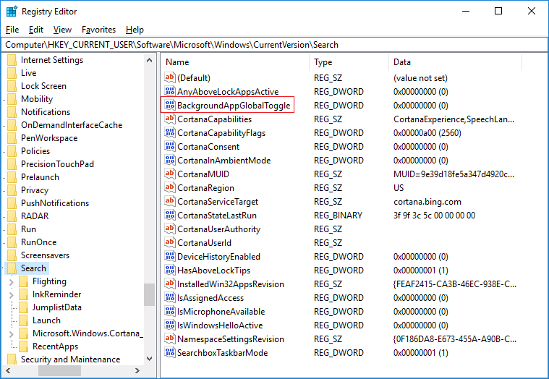
Task: Click the CortanaCapabilityFlags DWORD icon
Action: pyautogui.click(x=170, y=132)
